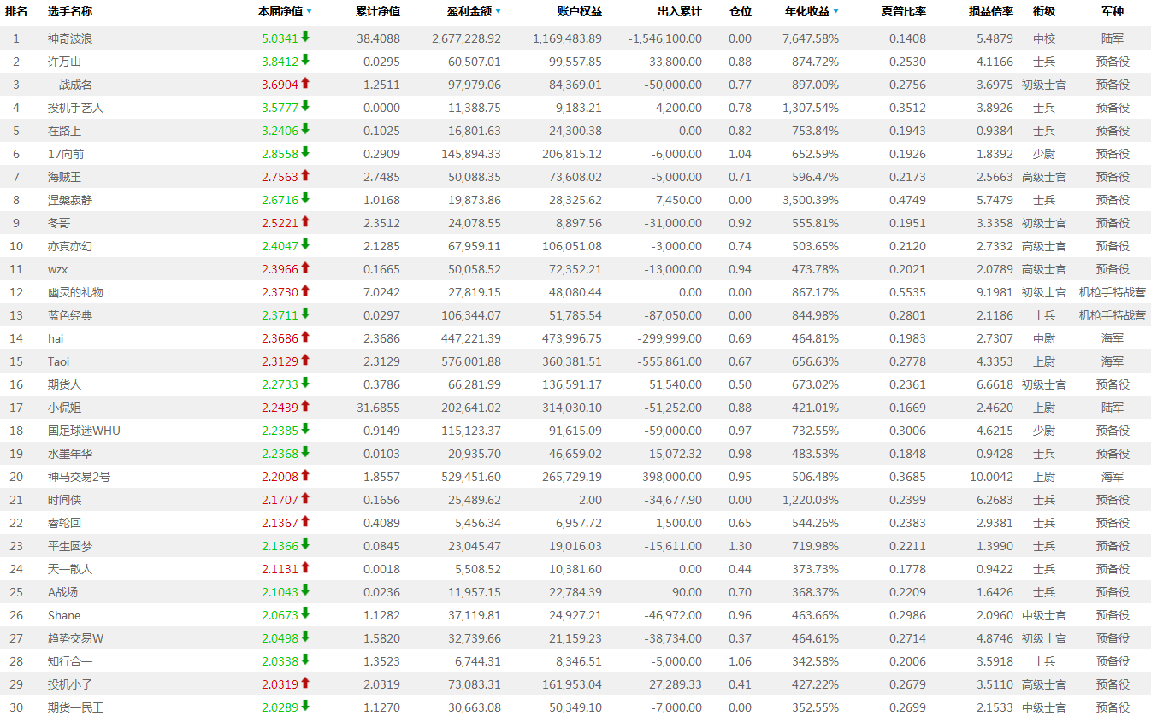Click rank 中校 in first row
The width and height of the screenshot is (1151, 716).
click(1044, 38)
